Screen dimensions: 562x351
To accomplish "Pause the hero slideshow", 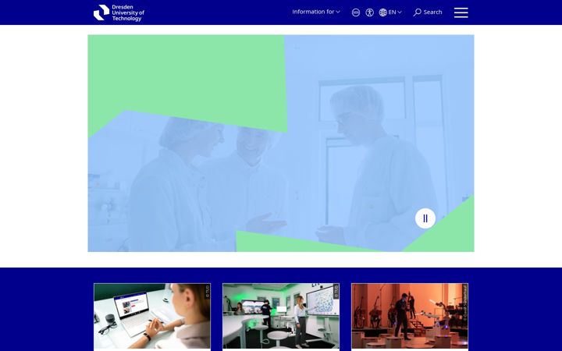I will 425,218.
